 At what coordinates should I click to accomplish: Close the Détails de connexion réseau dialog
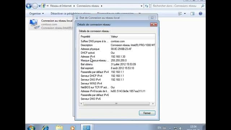click(153, 25)
